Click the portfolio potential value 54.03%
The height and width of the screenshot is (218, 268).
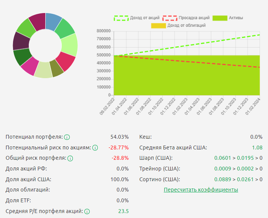[119, 137]
